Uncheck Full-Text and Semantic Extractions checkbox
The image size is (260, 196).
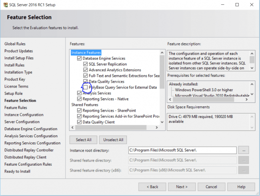[85, 76]
